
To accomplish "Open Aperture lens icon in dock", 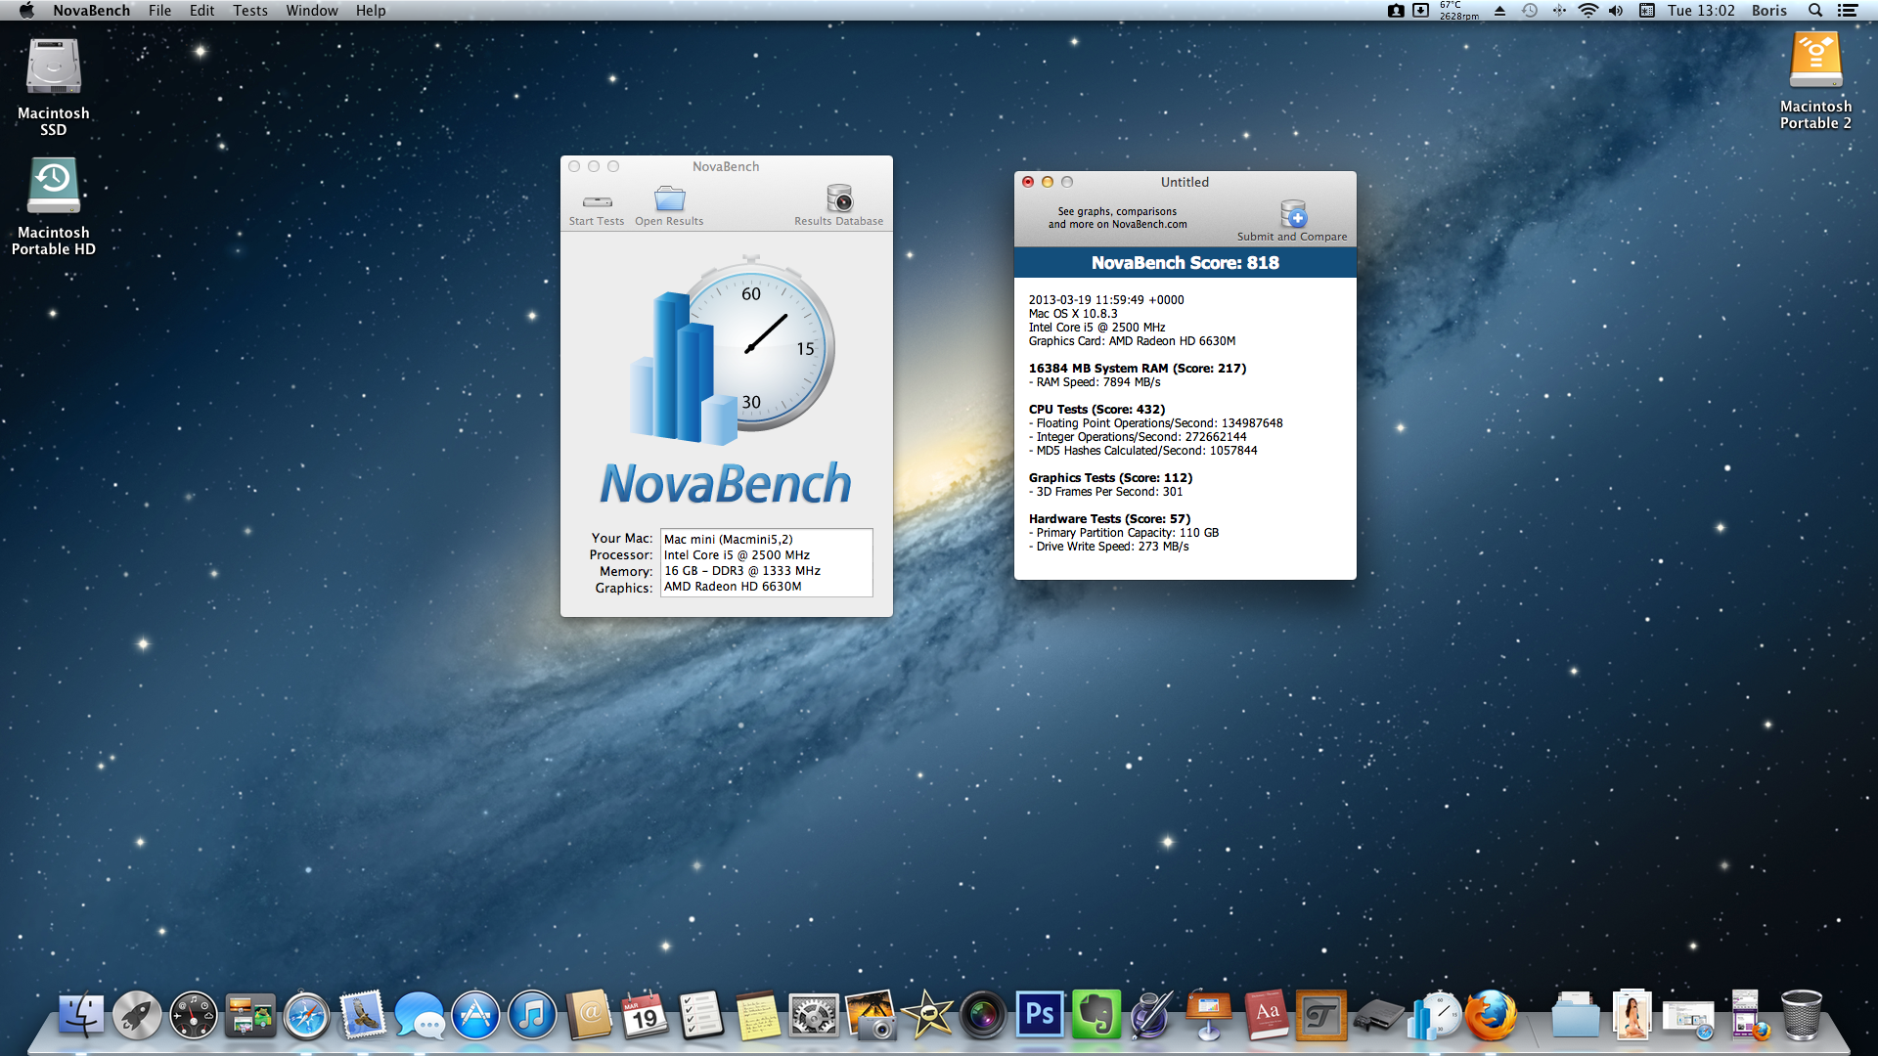I will 983,1015.
